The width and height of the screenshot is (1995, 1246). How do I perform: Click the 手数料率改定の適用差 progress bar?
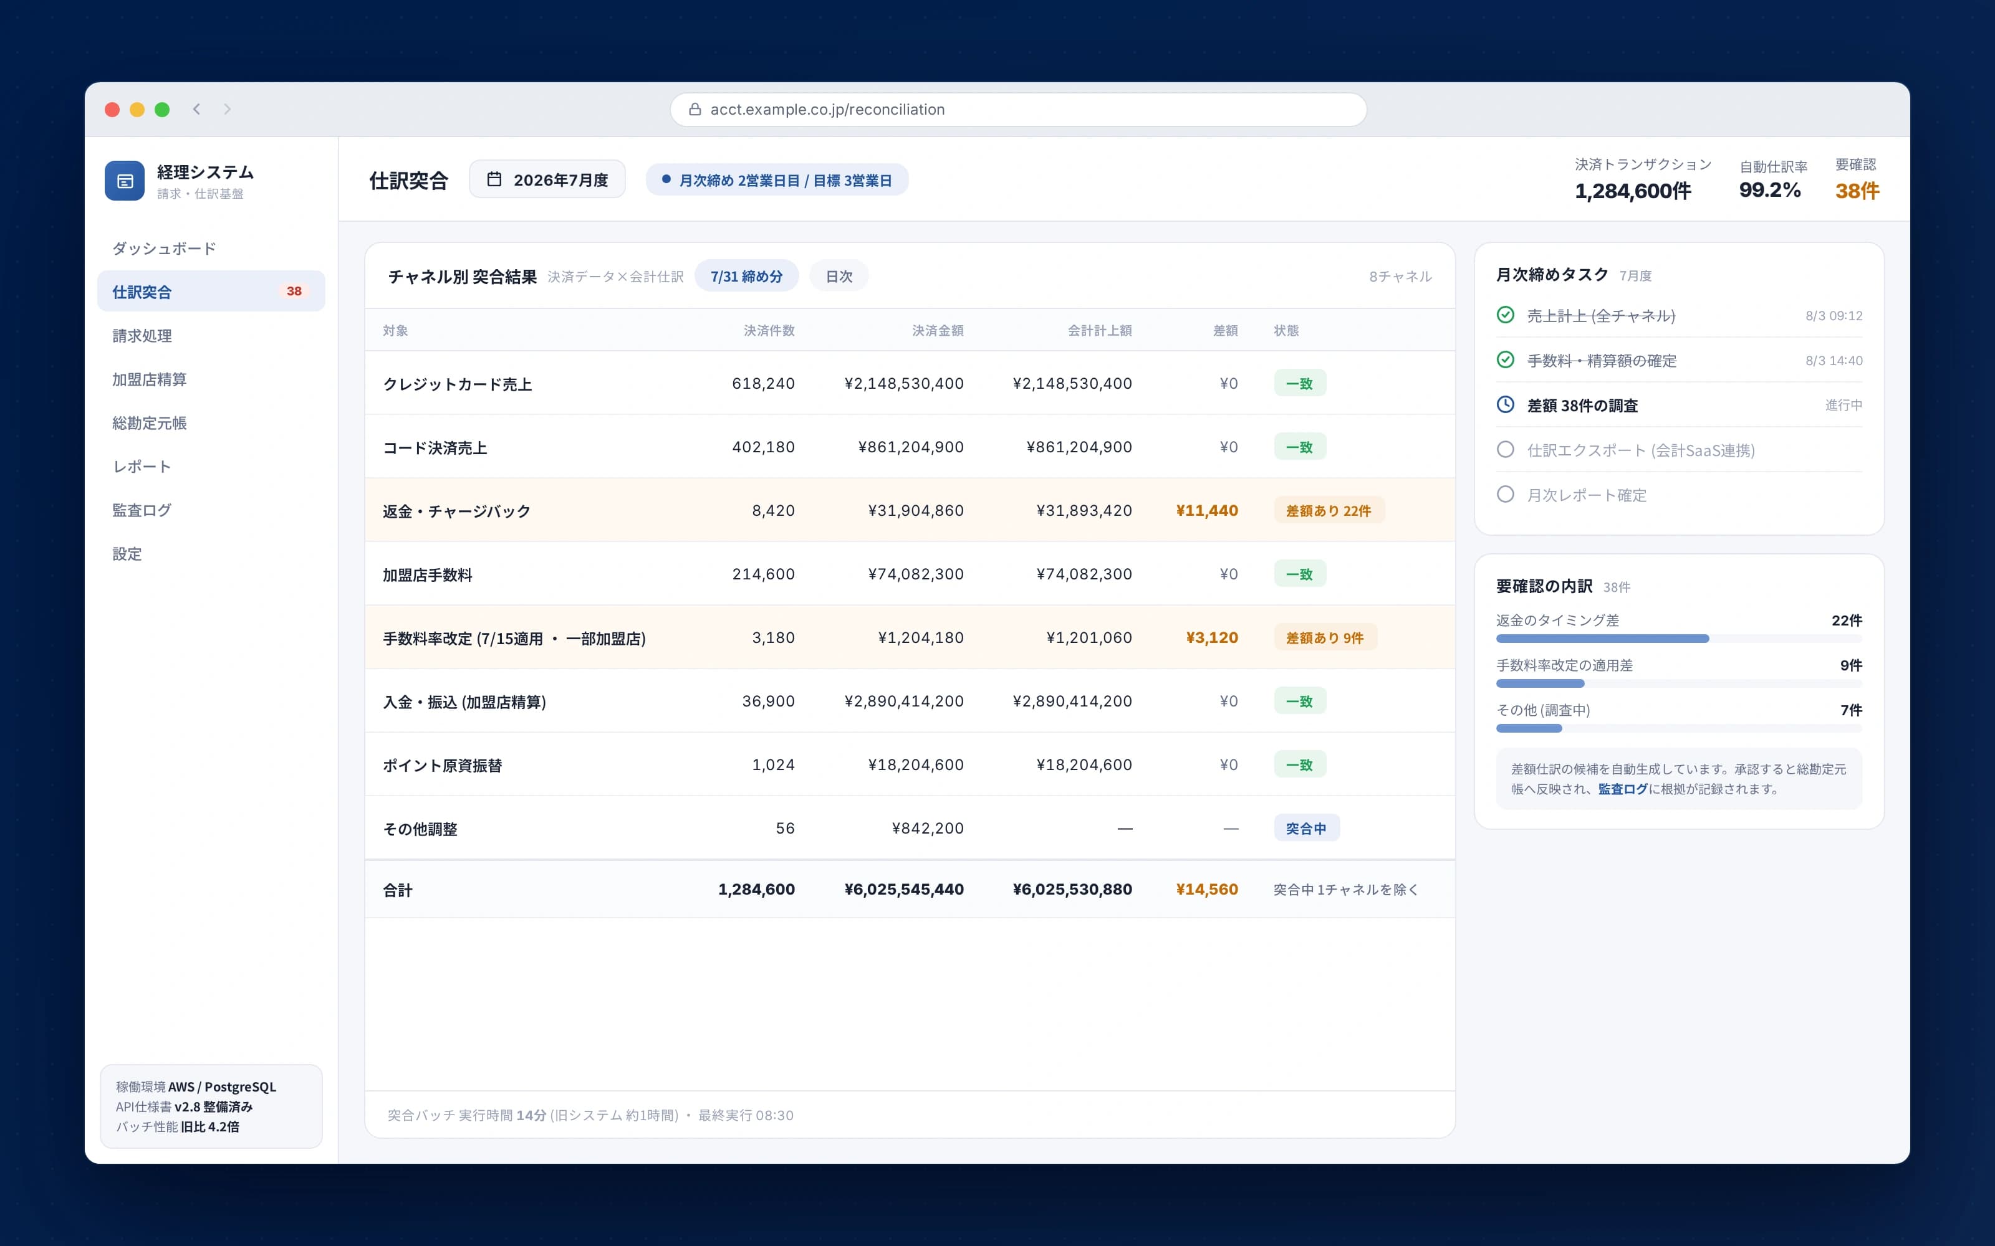pyautogui.click(x=1678, y=683)
